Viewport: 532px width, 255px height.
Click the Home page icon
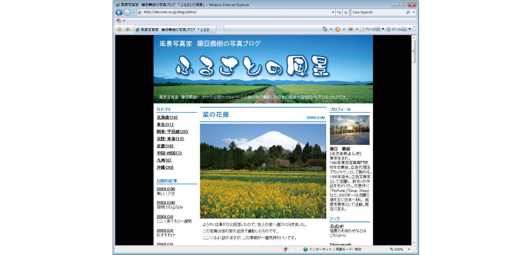coord(325,29)
